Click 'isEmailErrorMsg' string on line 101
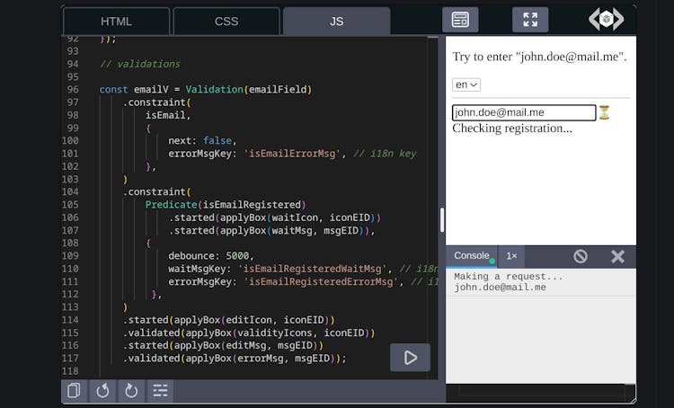This screenshot has width=674, height=408. [x=292, y=154]
